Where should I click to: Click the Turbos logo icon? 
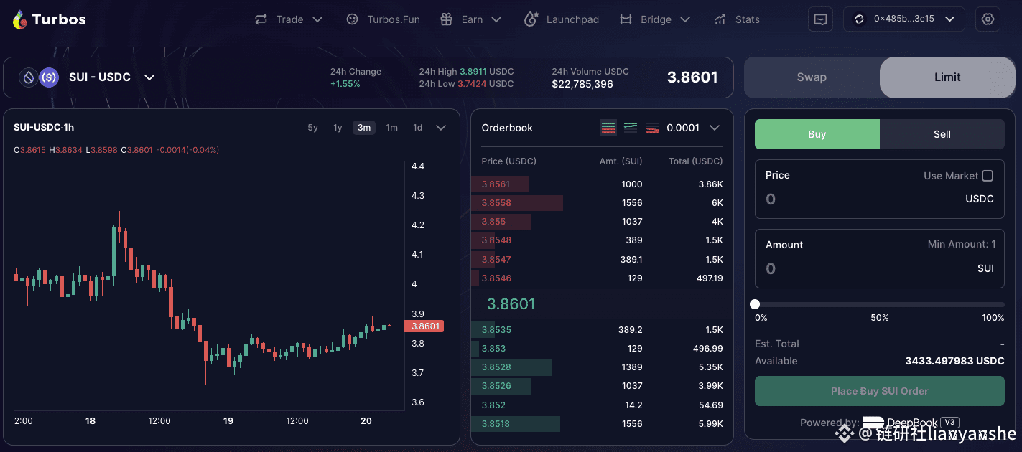[20, 19]
